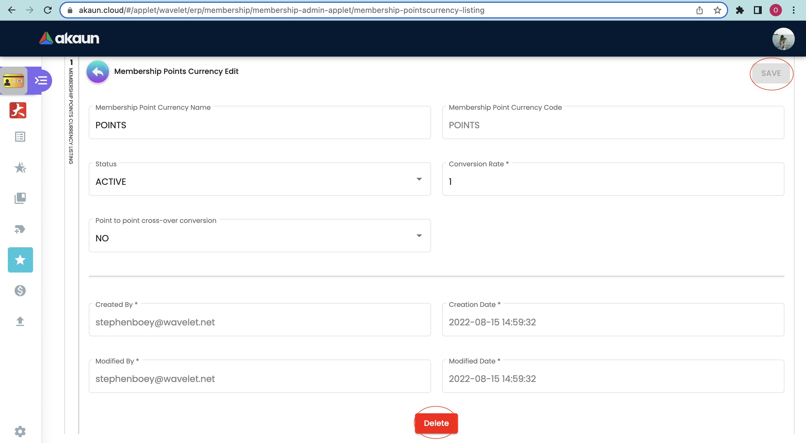806x443 pixels.
Task: Click the add-tag sidebar icon
Action: click(20, 229)
